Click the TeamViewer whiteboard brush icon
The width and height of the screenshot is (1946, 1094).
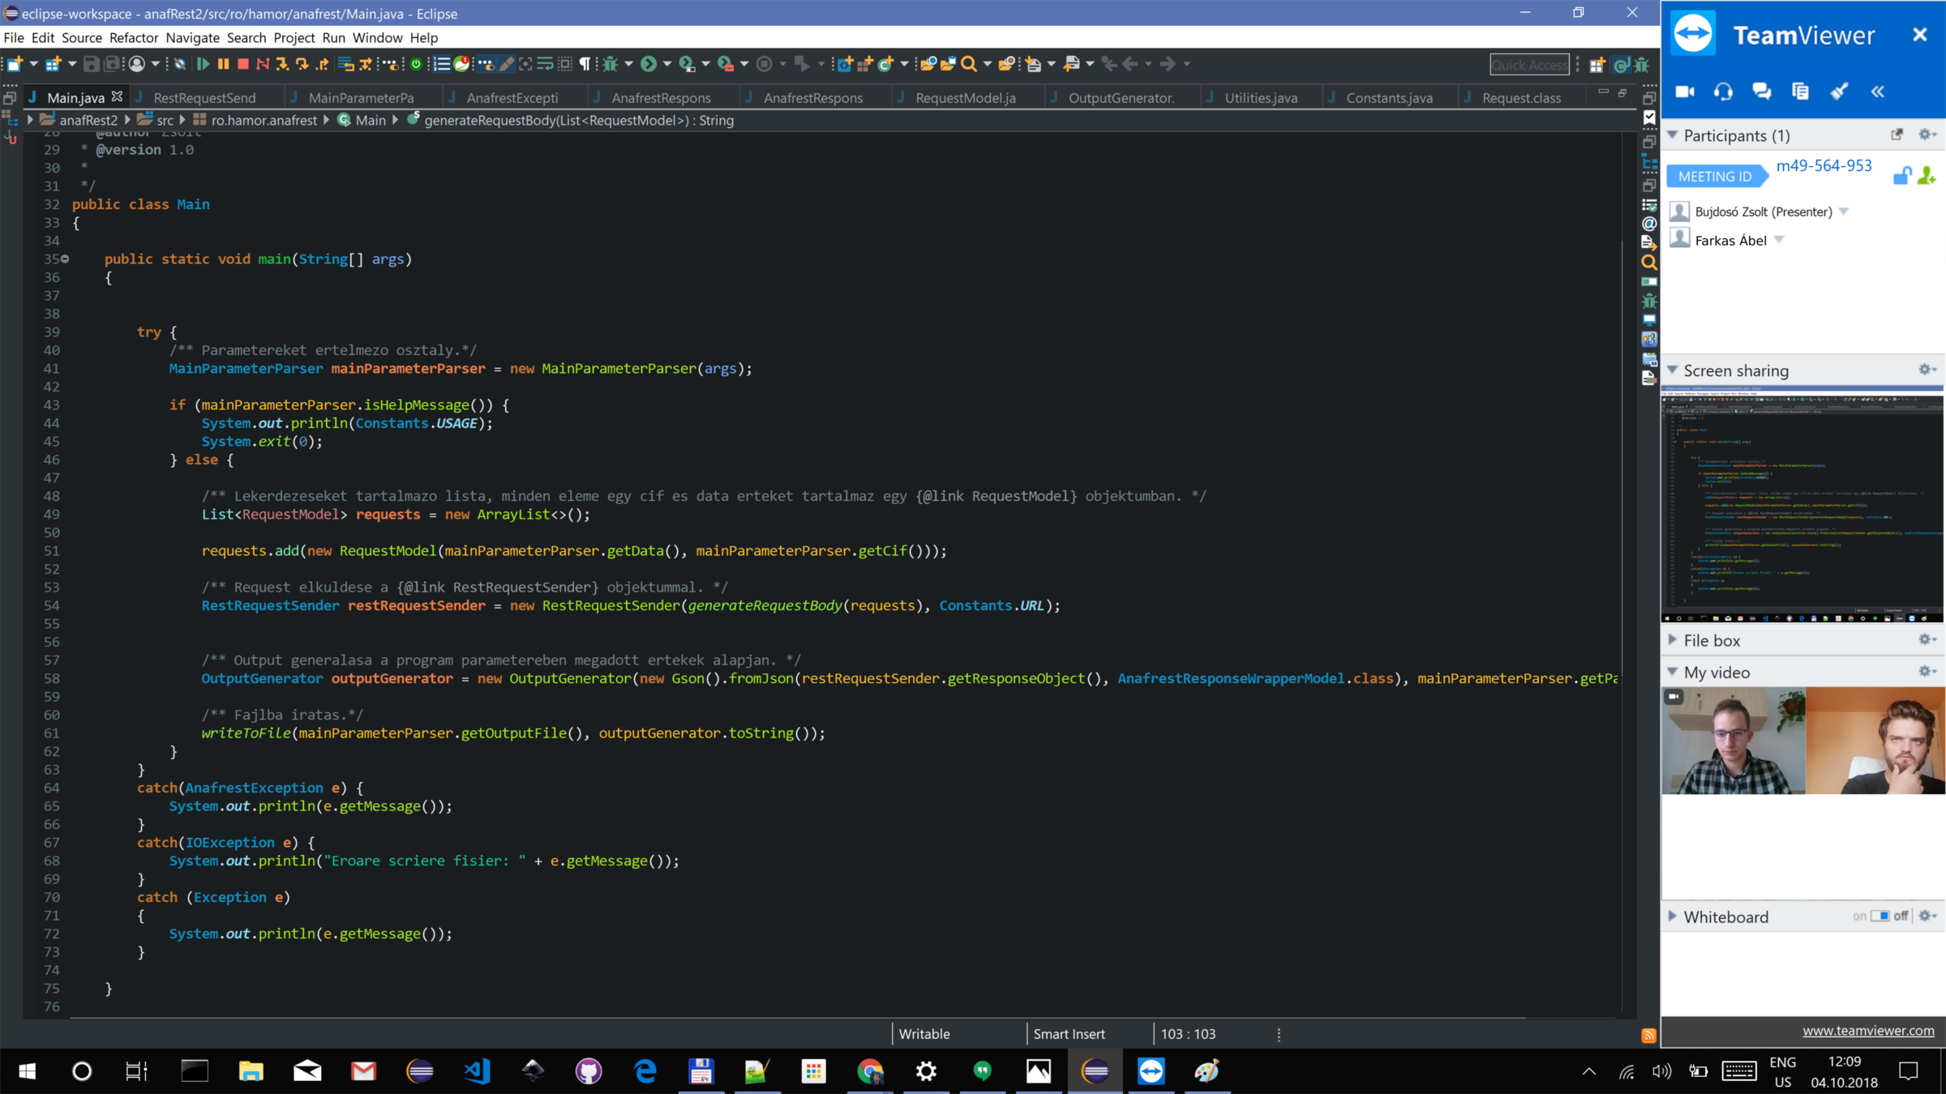[x=1839, y=92]
